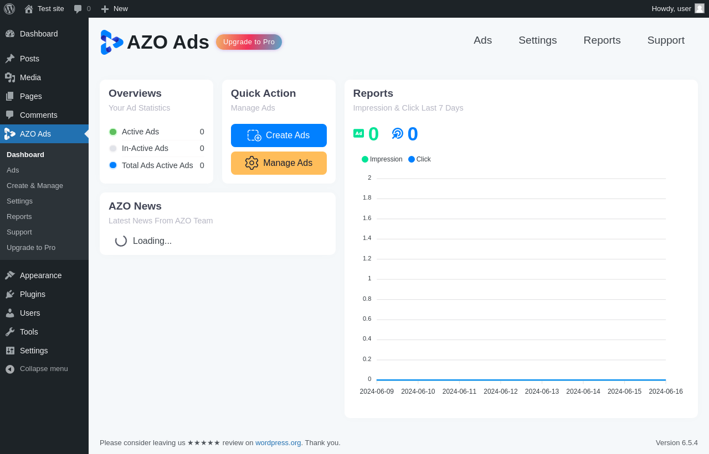709x454 pixels.
Task: Click the AZO Ads logo icon
Action: (111, 42)
